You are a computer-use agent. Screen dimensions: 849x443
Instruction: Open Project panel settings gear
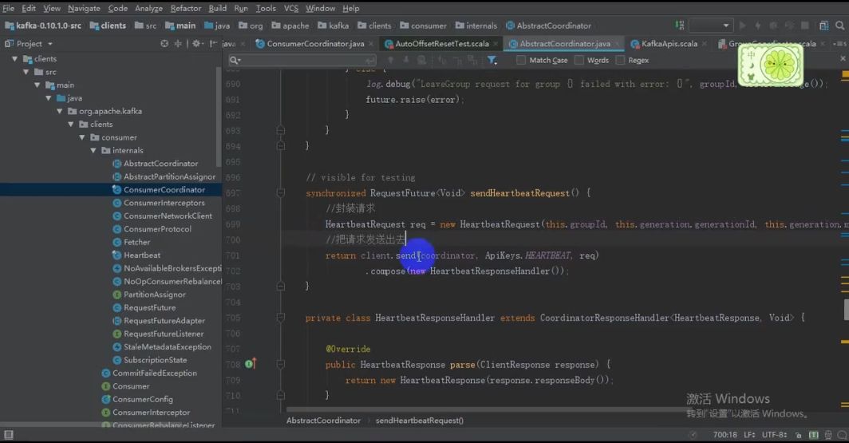click(197, 43)
